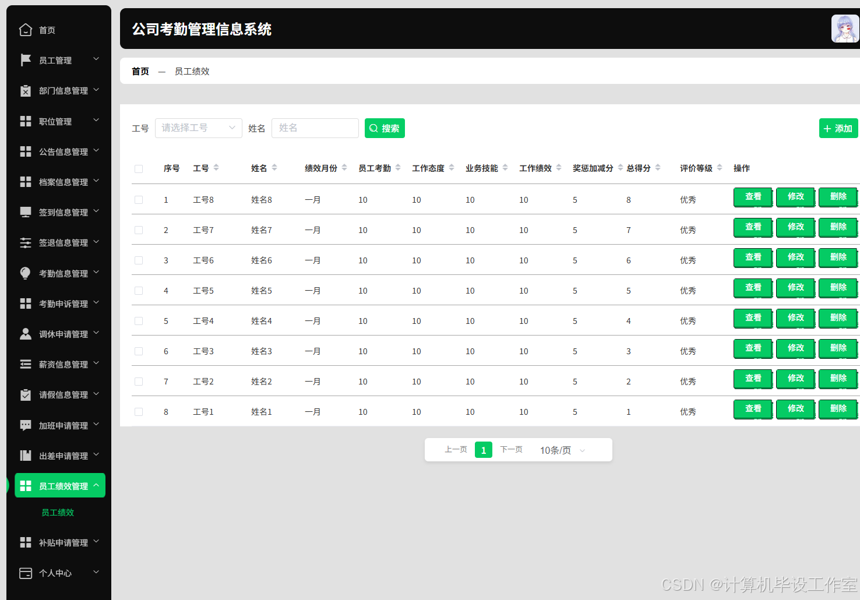
Task: Expand 部门信息管理 menu chevron
Action: tap(96, 90)
